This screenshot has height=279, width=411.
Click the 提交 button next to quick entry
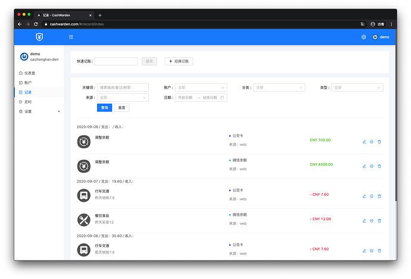pos(149,61)
